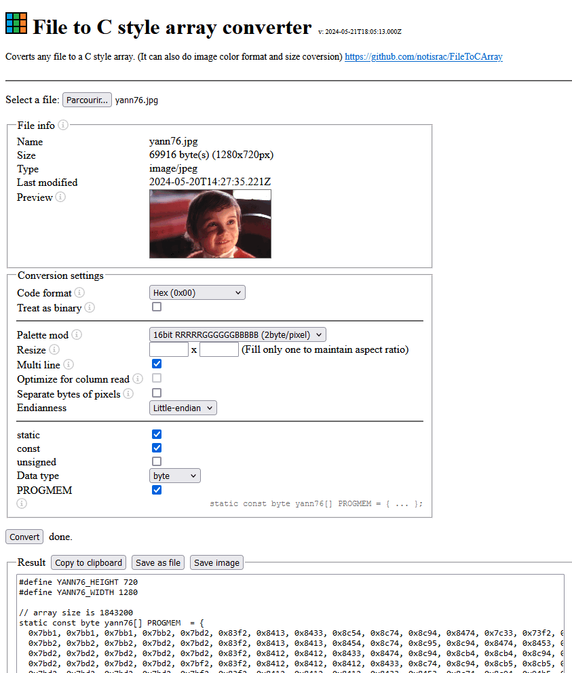This screenshot has width=572, height=673.
Task: Click the version timestamp next to title
Action: tap(360, 32)
